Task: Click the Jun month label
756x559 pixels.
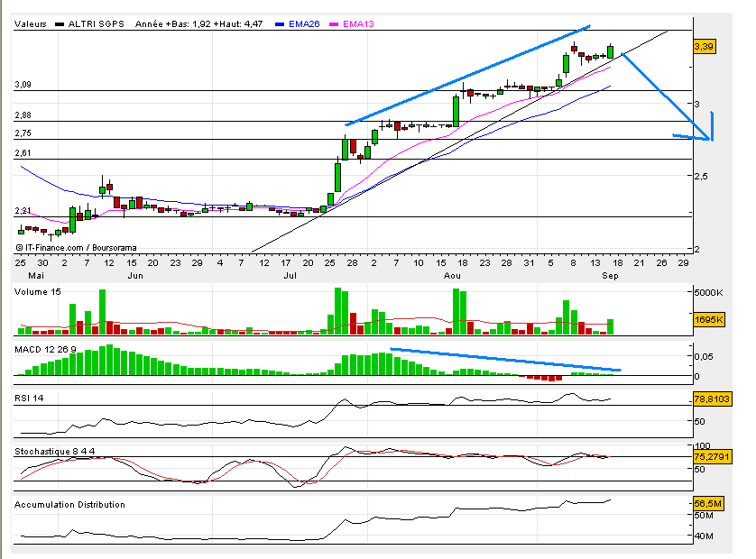Action: click(135, 276)
